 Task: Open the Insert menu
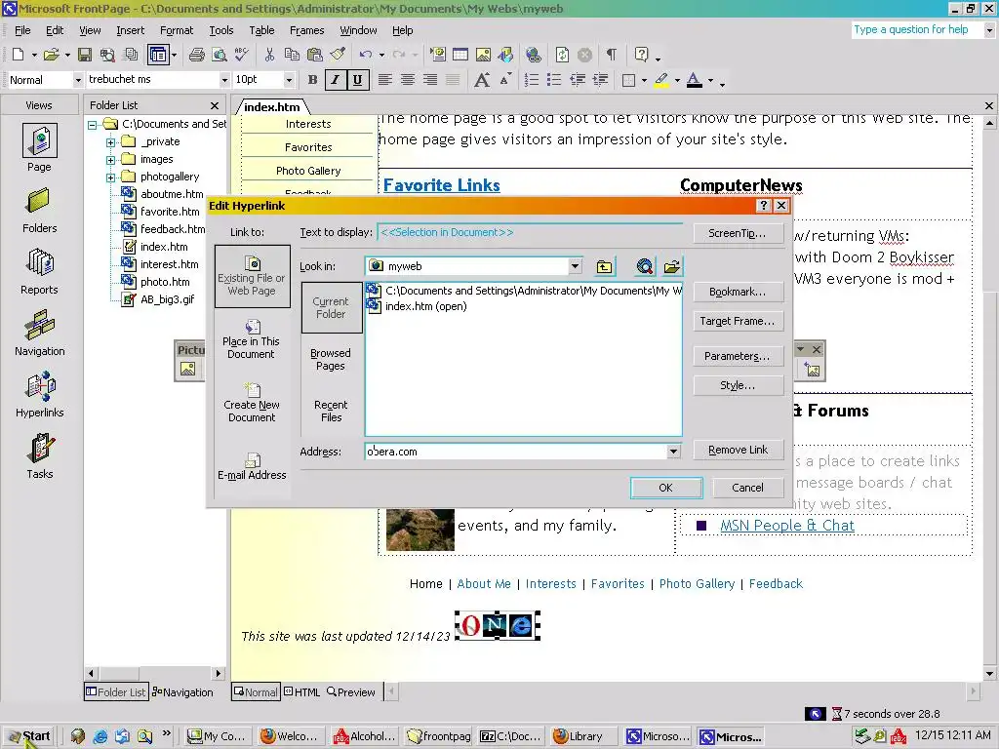(130, 30)
